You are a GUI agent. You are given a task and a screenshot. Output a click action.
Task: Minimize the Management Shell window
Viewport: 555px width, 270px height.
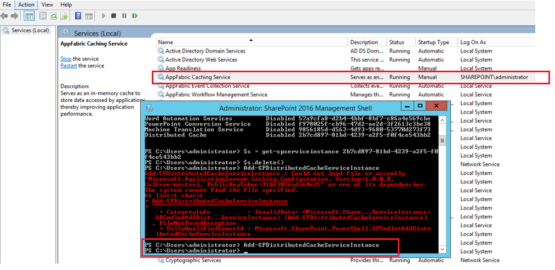coord(408,106)
